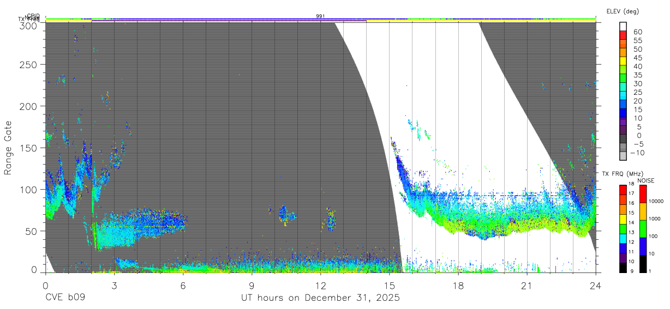This screenshot has width=670, height=309.
Task: Click the 200 tick on Range Gate axis
Action: point(28,106)
